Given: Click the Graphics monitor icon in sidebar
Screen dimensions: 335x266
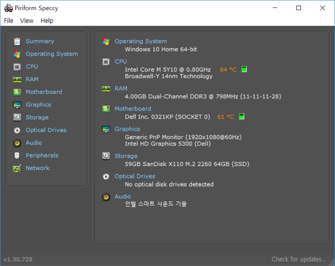Looking at the screenshot, I should (17, 105).
